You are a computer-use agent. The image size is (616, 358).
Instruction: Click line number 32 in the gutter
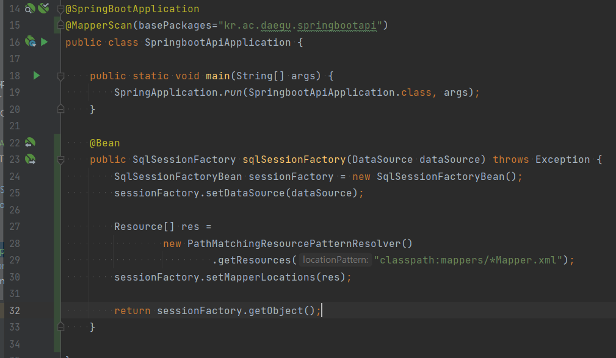tap(15, 310)
